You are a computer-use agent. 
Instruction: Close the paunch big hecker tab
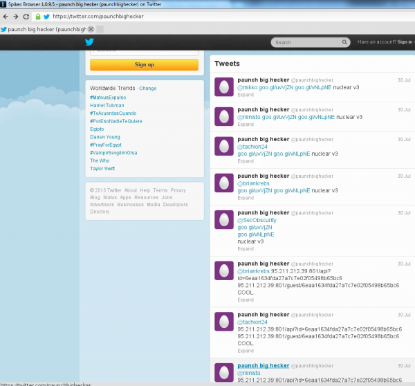point(91,29)
